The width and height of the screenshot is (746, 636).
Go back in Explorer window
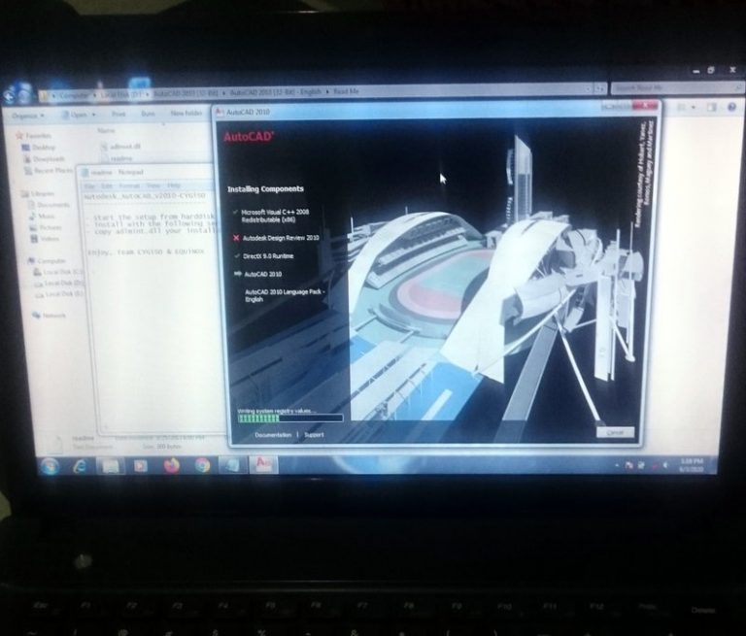[10, 95]
